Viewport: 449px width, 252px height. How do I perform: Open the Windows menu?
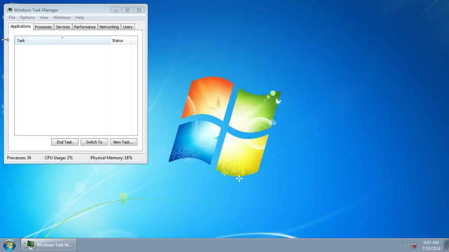click(62, 17)
